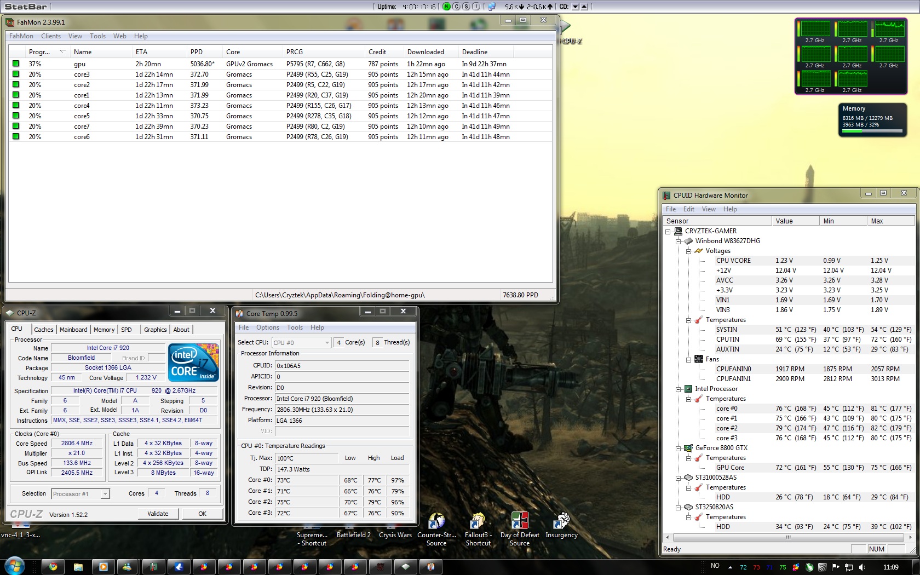Click the top-left CPU core graph in the gadget

coord(815,30)
